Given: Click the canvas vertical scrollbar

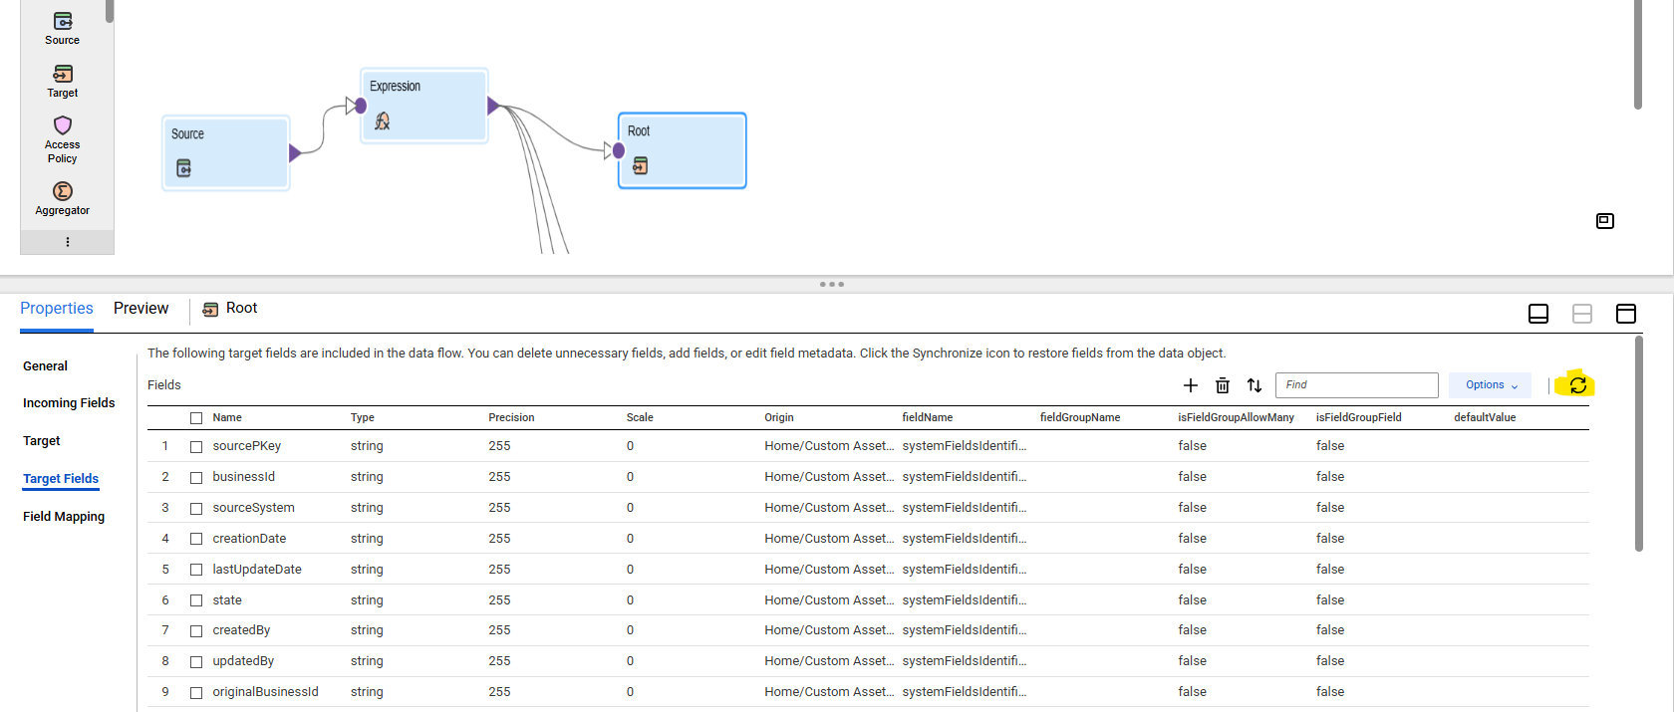Looking at the screenshot, I should (x=1637, y=55).
